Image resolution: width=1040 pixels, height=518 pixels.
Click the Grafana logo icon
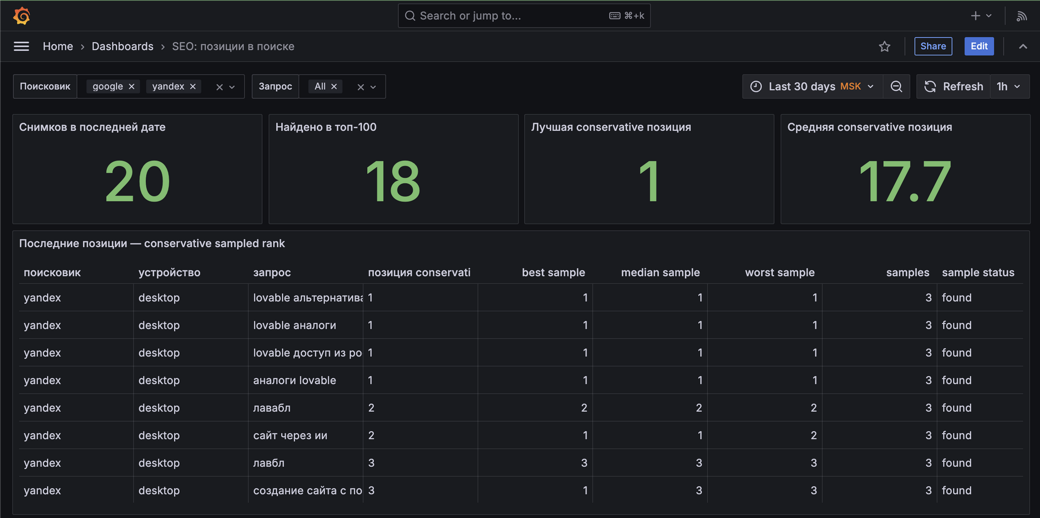pyautogui.click(x=21, y=16)
